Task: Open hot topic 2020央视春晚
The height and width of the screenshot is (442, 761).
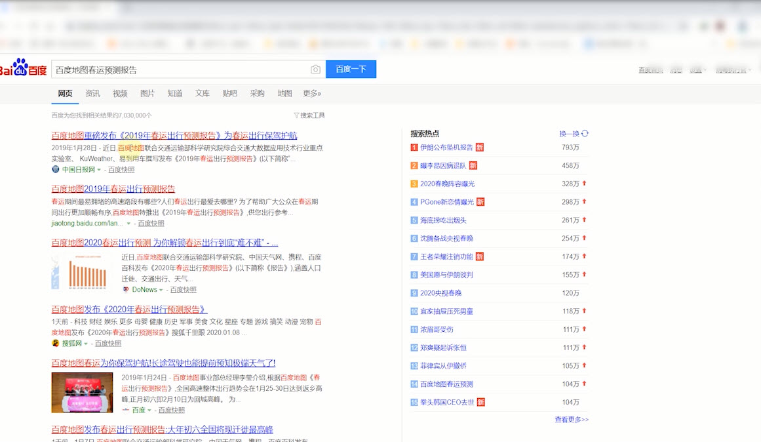Action: coord(440,293)
